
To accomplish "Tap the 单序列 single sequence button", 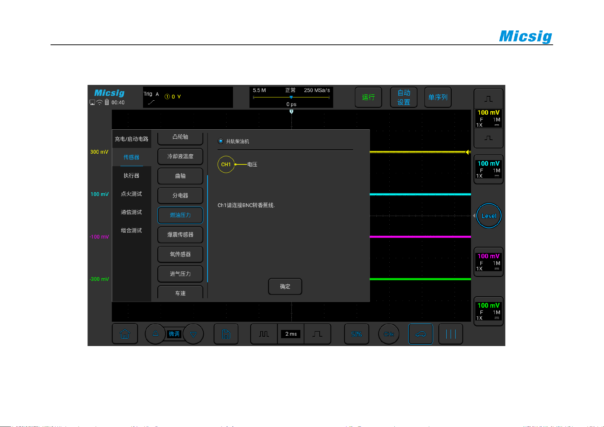I will click(438, 97).
